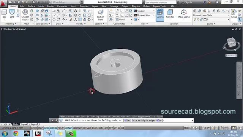The width and height of the screenshot is (243, 137).
Task: Toggle ORTHO mode in status bar
Action: 53,128
